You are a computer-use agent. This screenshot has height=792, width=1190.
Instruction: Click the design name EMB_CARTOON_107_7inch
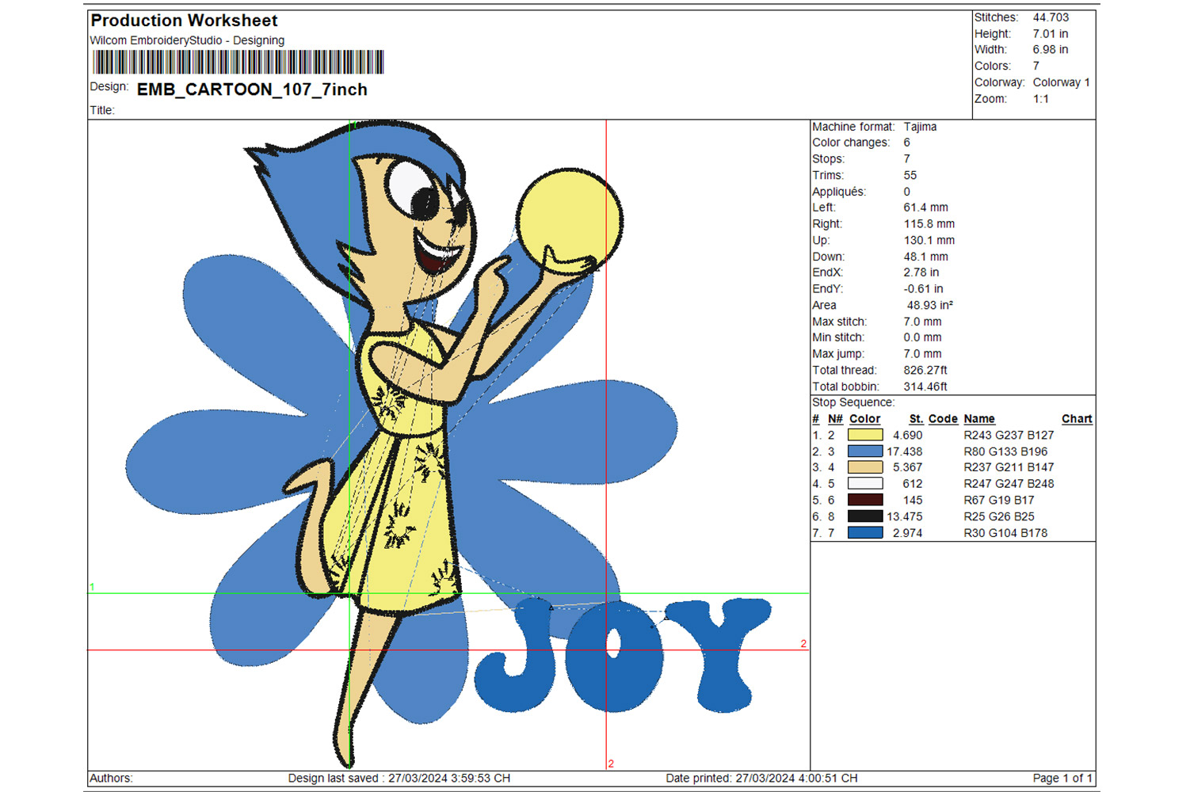click(x=252, y=89)
